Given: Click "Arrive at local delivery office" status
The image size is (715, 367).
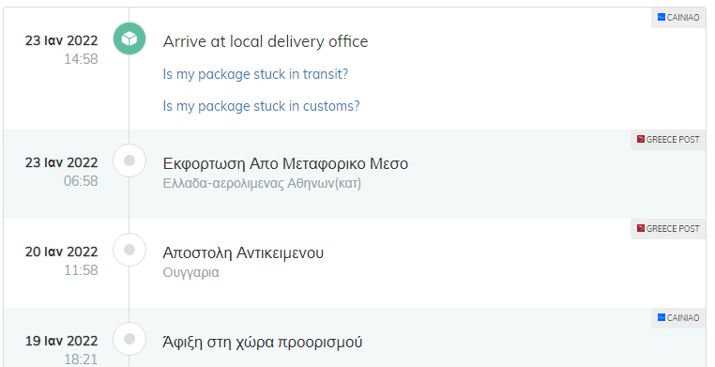Looking at the screenshot, I should [266, 41].
